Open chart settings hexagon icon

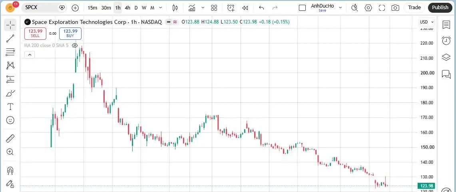click(x=368, y=8)
